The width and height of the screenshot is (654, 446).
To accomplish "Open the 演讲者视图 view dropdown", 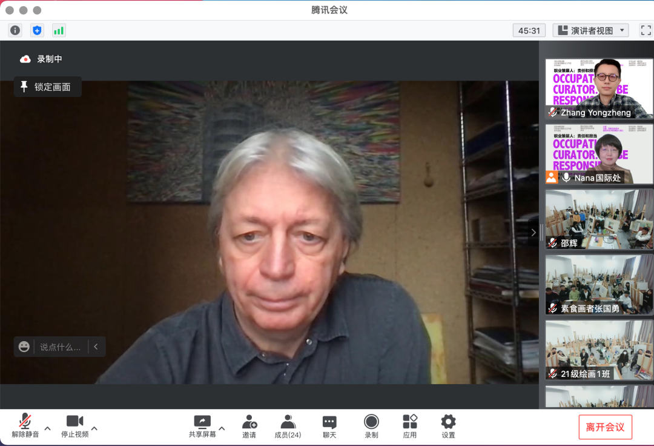I will coord(590,30).
